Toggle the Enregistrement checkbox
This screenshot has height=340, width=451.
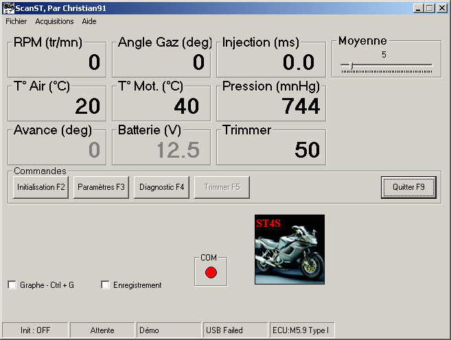105,285
